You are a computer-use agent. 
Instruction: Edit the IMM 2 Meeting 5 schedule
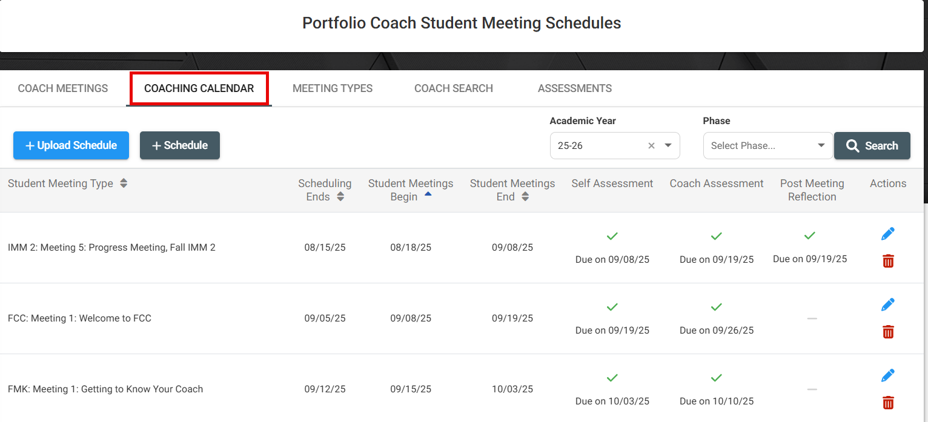tap(888, 234)
